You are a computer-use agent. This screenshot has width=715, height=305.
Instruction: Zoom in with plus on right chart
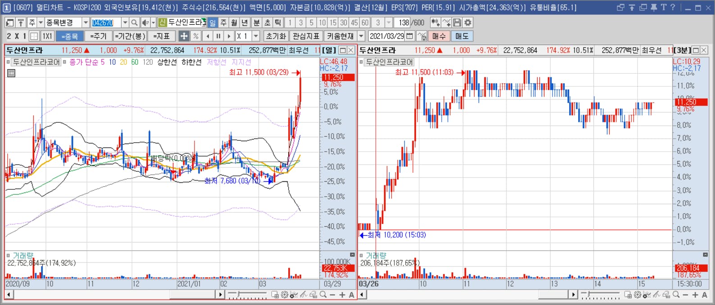[695, 295]
